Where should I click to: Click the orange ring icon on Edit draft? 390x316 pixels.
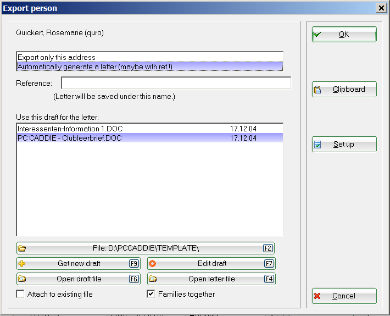[153, 264]
